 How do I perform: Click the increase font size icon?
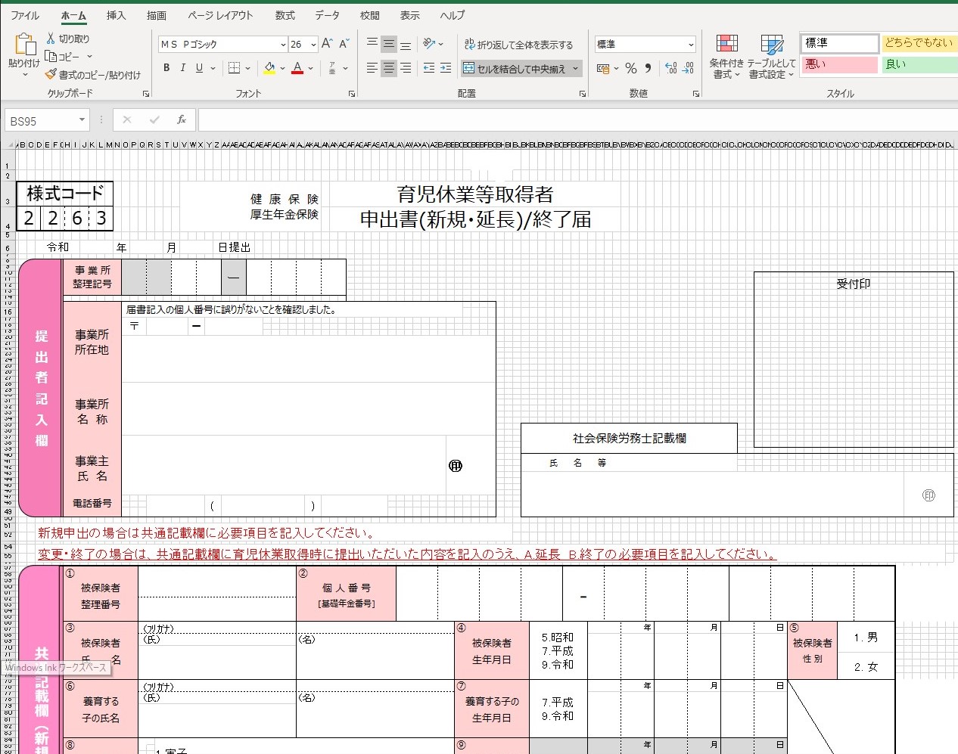tap(327, 44)
